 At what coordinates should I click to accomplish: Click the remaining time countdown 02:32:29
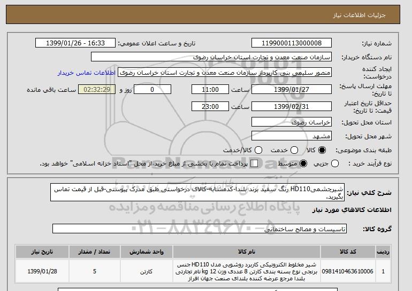pyautogui.click(x=97, y=89)
